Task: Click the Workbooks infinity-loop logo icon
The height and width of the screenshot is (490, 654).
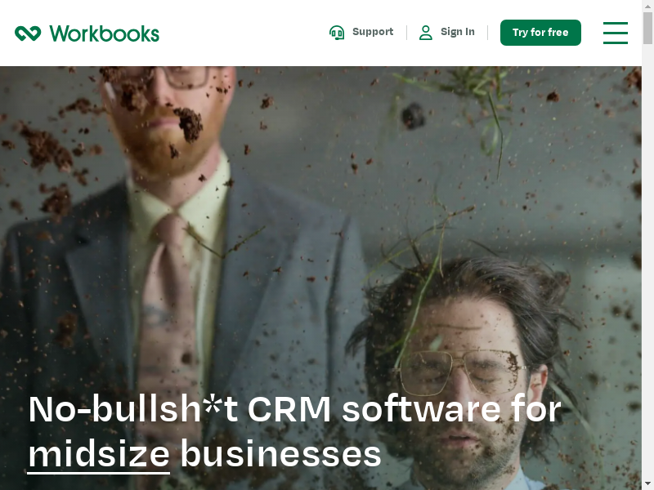Action: click(28, 33)
